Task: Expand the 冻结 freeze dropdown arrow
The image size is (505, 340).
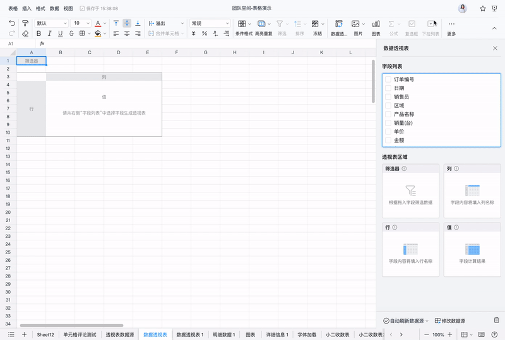Action: (x=323, y=24)
